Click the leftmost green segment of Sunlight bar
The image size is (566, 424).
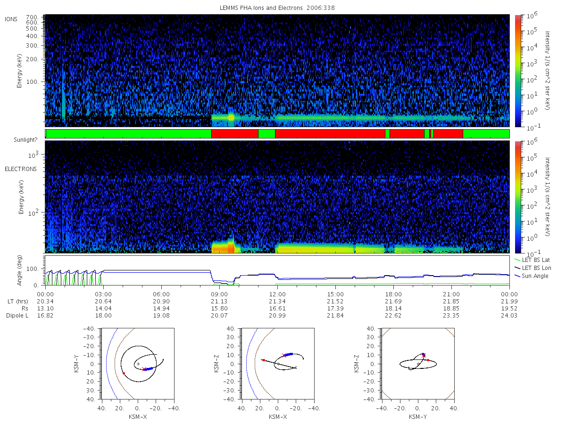tap(129, 134)
